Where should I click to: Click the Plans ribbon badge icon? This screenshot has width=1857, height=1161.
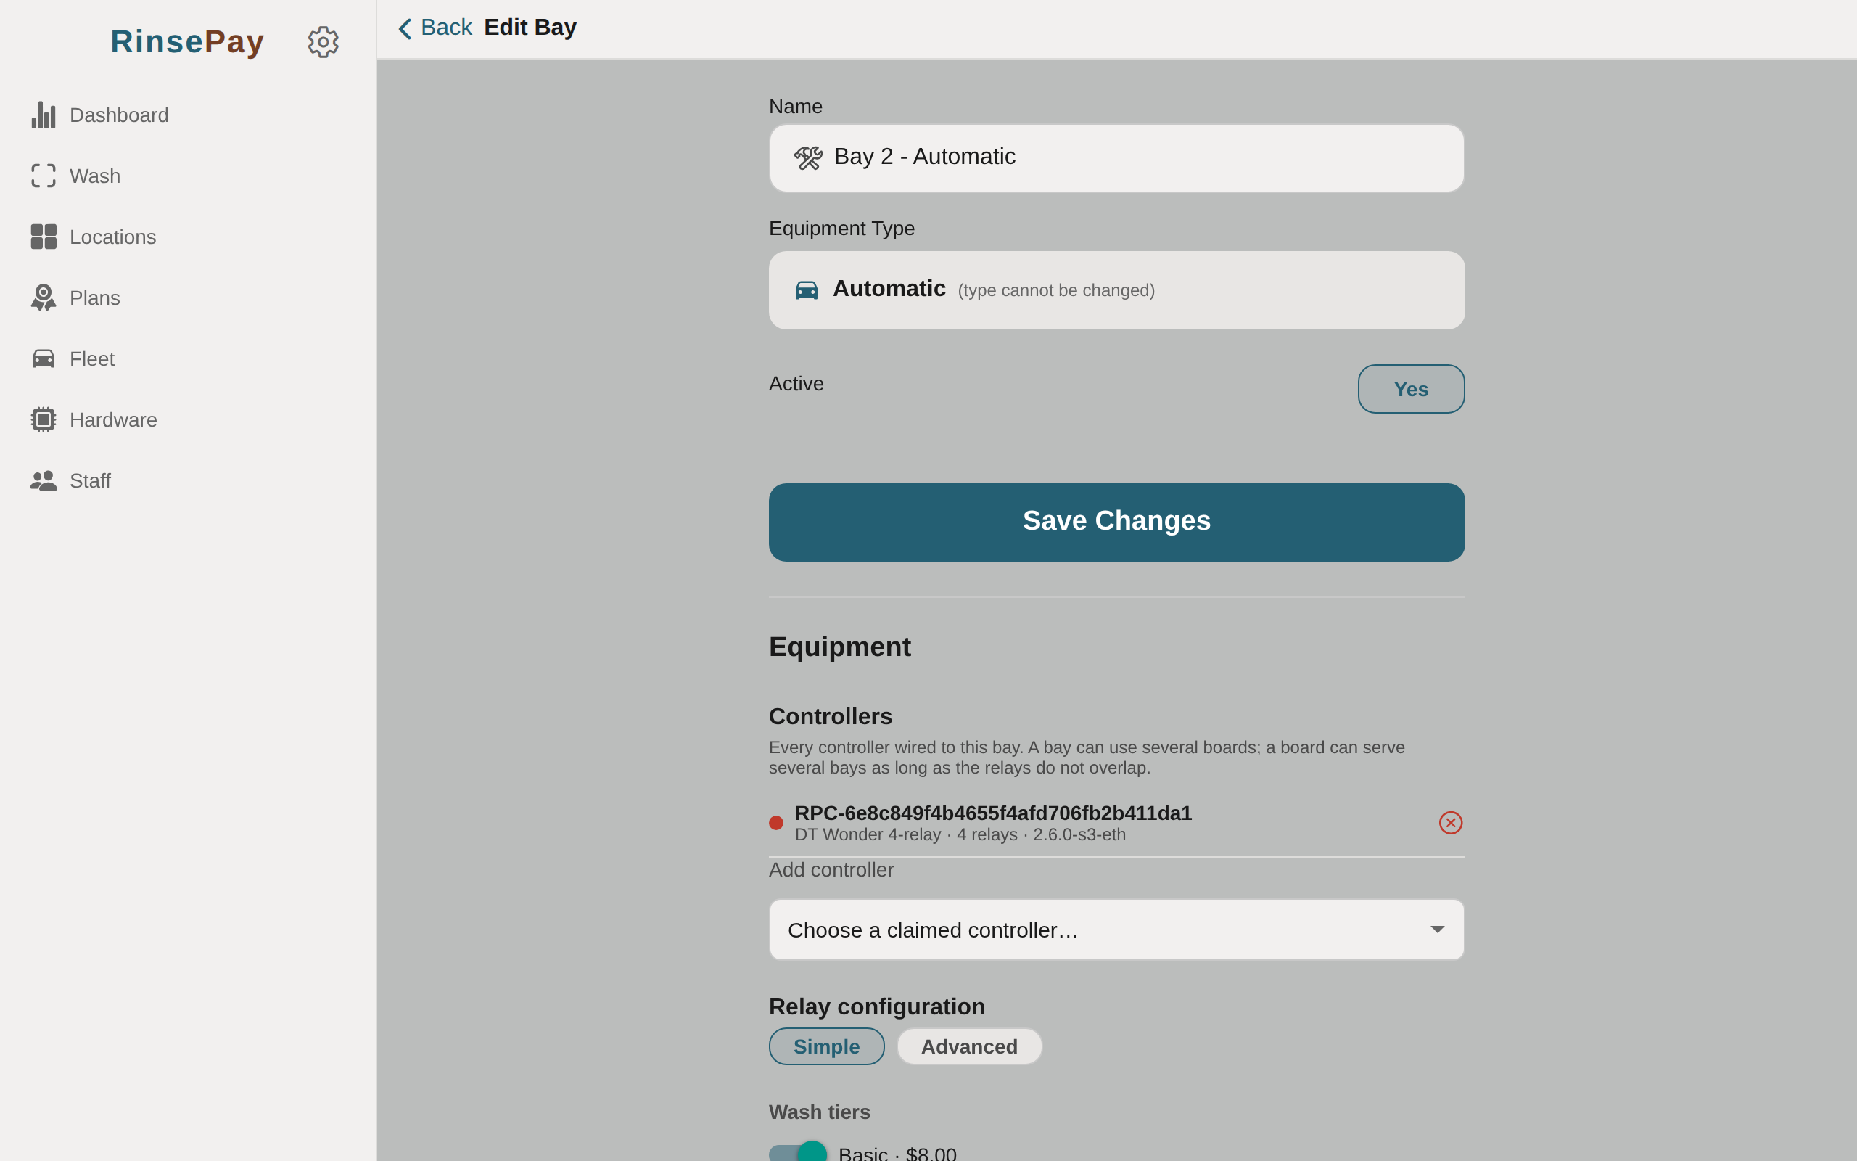tap(44, 298)
